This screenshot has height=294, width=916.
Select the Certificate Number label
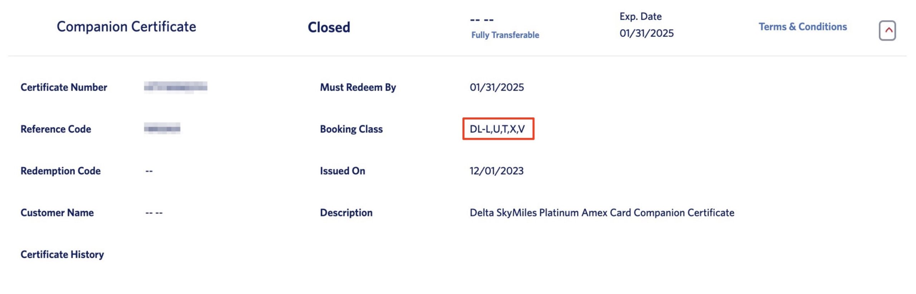(x=64, y=87)
